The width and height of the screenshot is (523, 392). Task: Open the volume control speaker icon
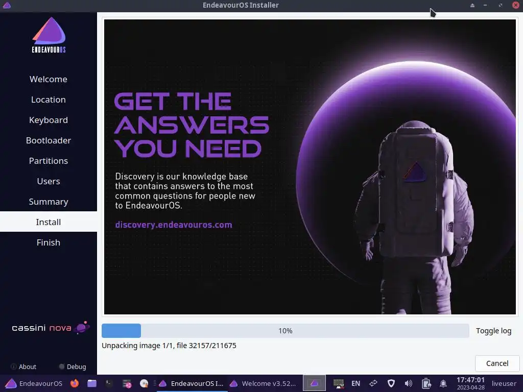click(x=408, y=383)
